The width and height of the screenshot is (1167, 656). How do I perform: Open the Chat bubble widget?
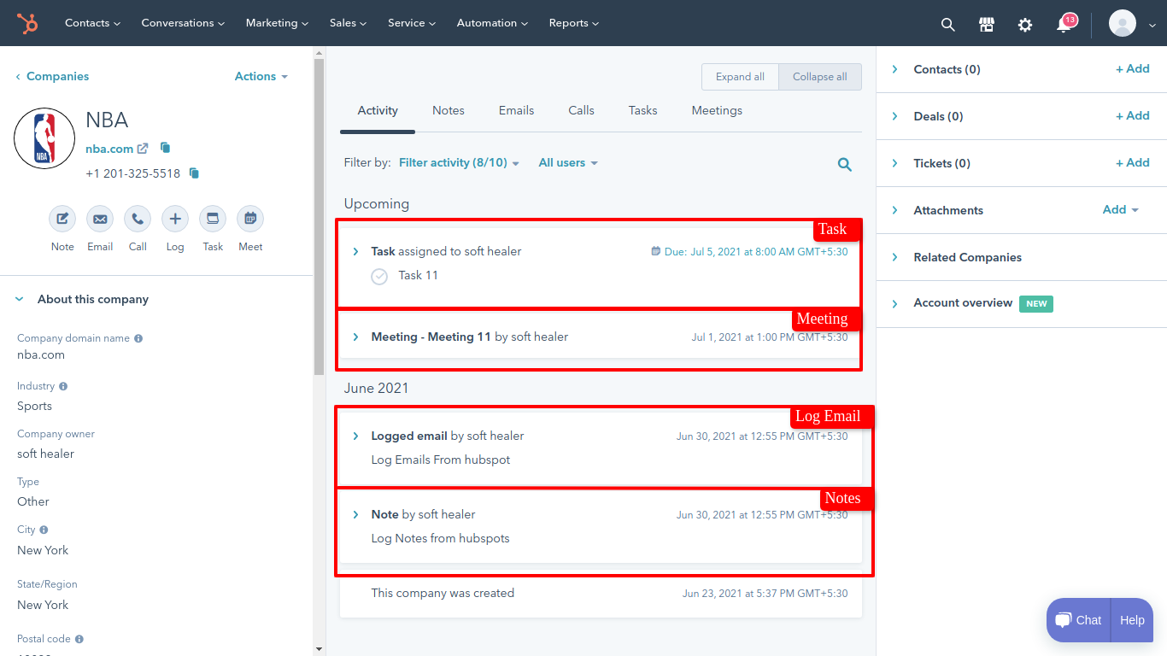[1078, 620]
